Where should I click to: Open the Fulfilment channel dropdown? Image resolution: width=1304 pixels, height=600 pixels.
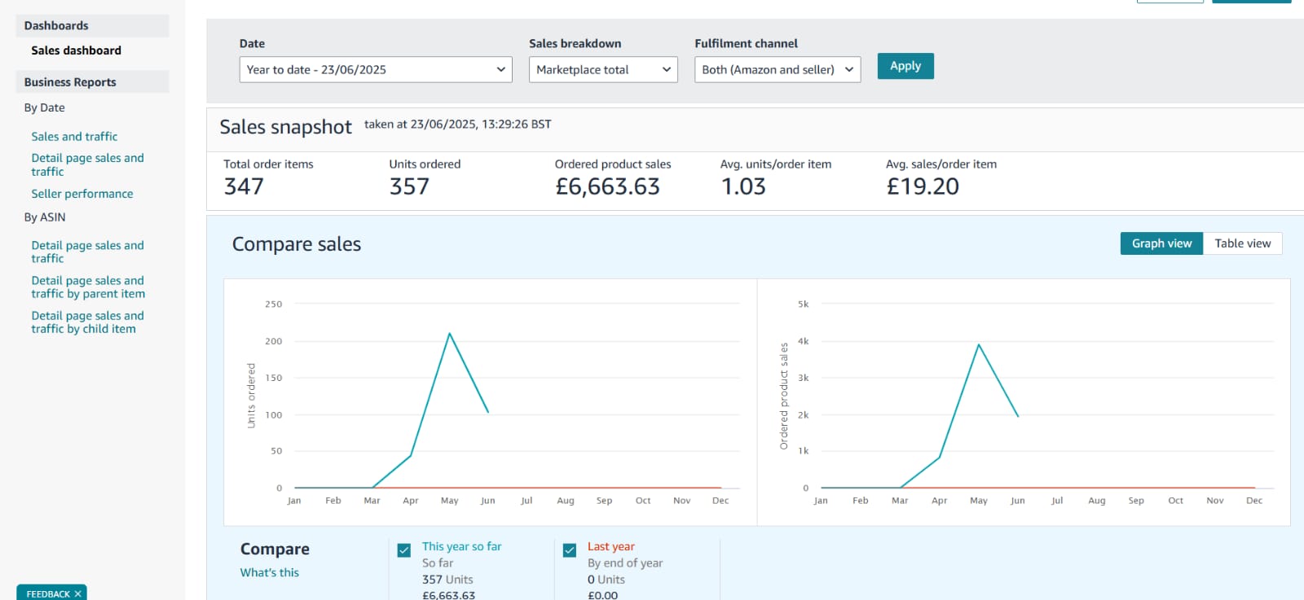(778, 70)
